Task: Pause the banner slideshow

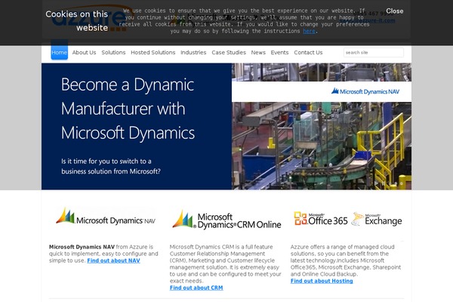Action: [384, 183]
